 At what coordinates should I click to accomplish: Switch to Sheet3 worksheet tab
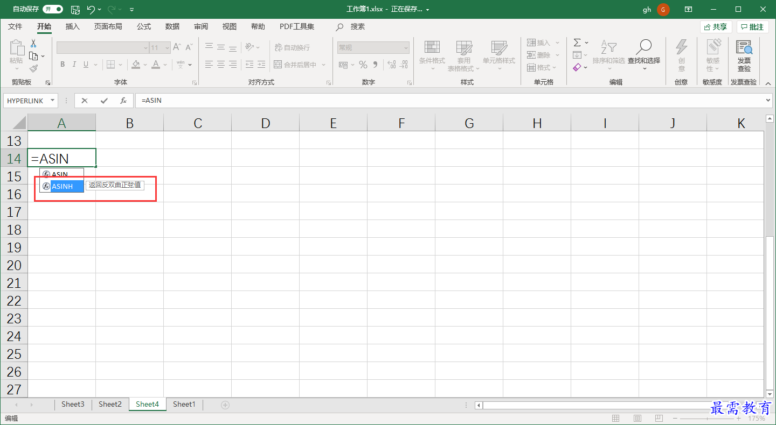73,404
